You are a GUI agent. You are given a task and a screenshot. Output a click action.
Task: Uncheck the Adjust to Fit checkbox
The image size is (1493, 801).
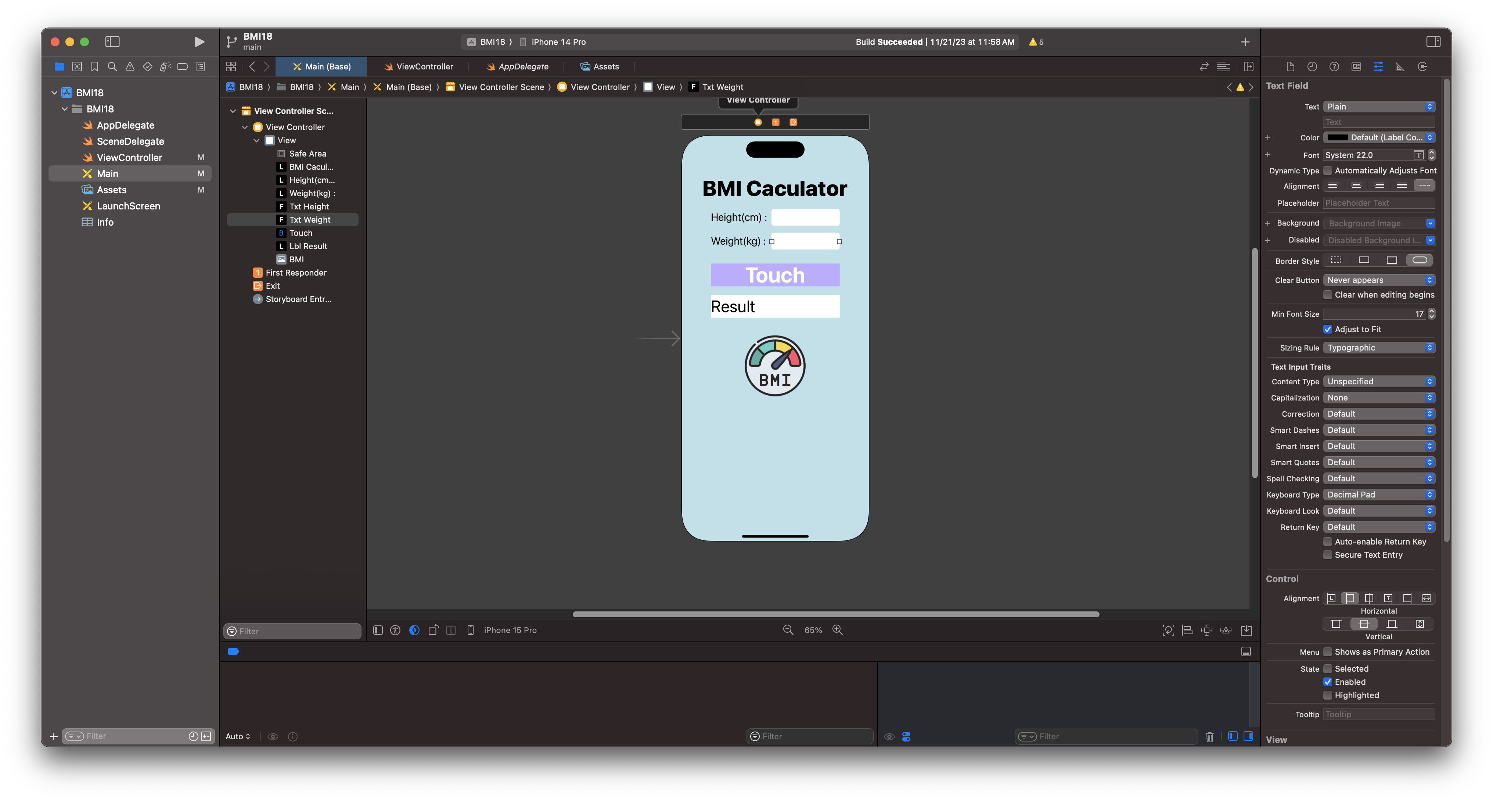tap(1327, 329)
